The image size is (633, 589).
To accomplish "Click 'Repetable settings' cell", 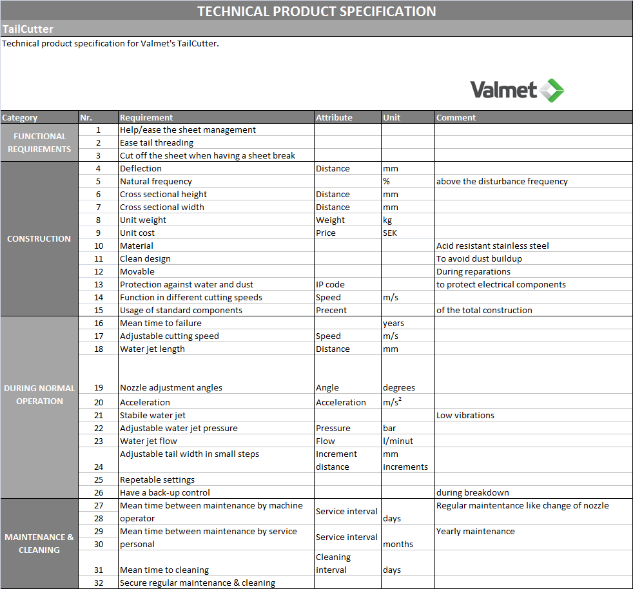I will 216,480.
